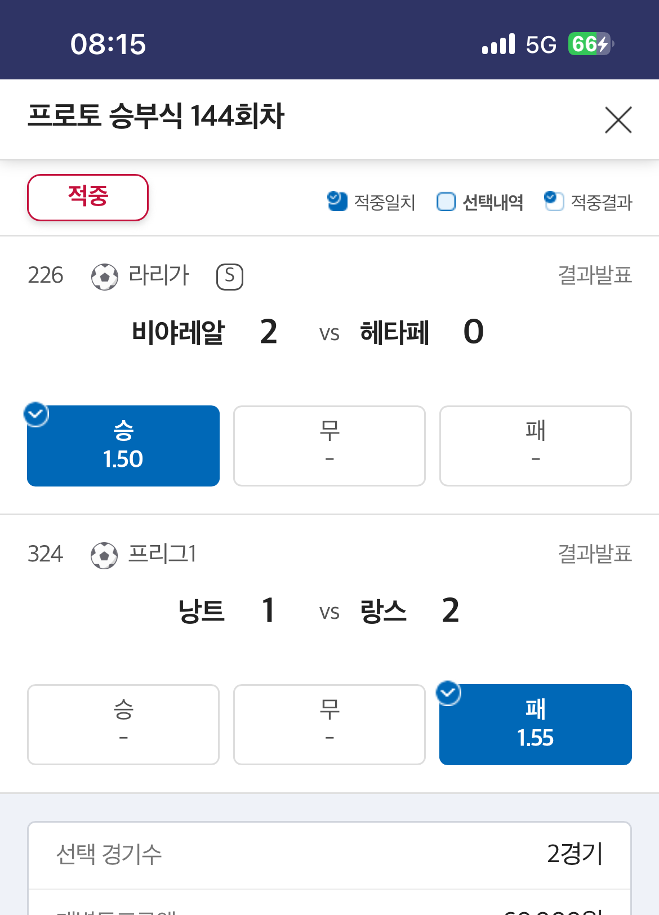Click the check badge on 패 1.55
The height and width of the screenshot is (915, 659).
coord(449,693)
